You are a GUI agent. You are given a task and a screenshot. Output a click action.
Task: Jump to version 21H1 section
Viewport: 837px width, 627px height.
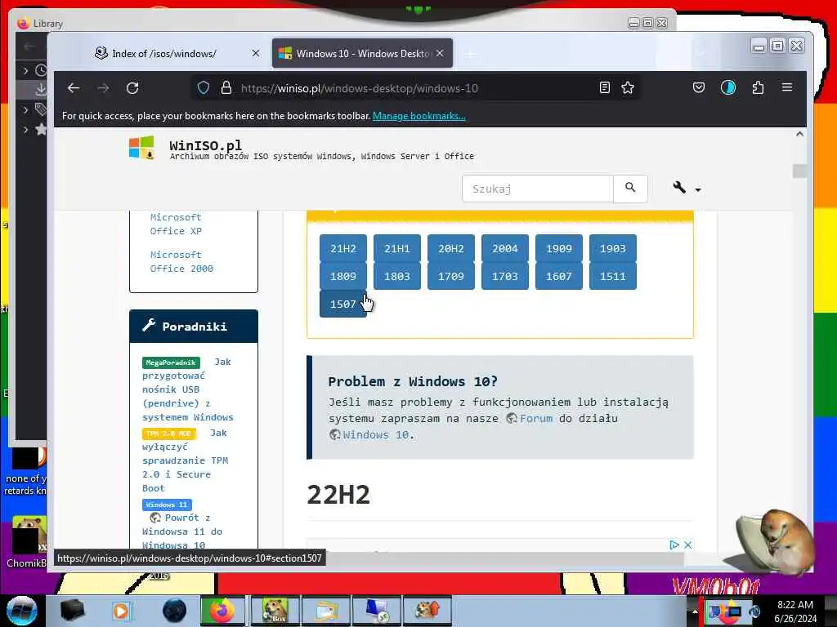[x=396, y=248]
